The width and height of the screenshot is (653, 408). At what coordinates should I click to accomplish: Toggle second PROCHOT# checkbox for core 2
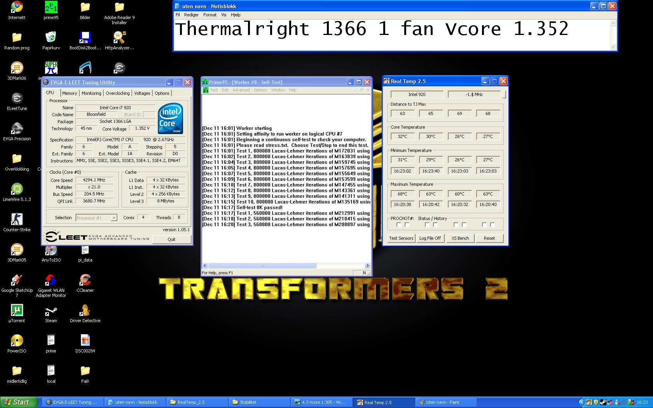coord(464,225)
